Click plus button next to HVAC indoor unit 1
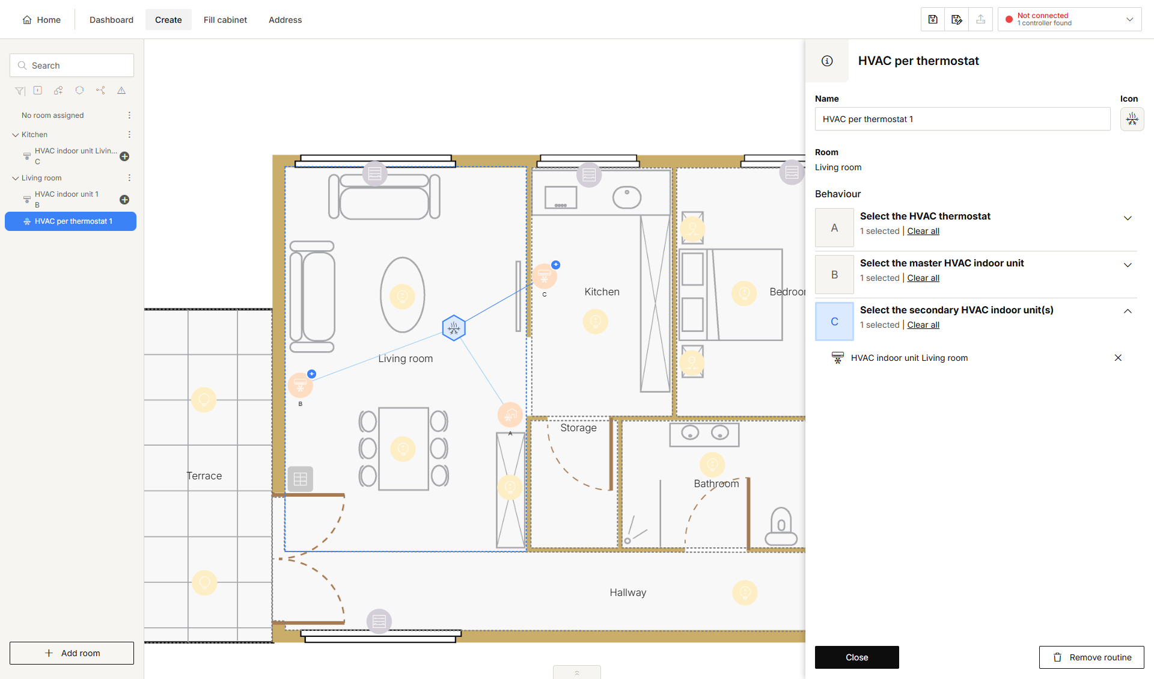 coord(124,200)
